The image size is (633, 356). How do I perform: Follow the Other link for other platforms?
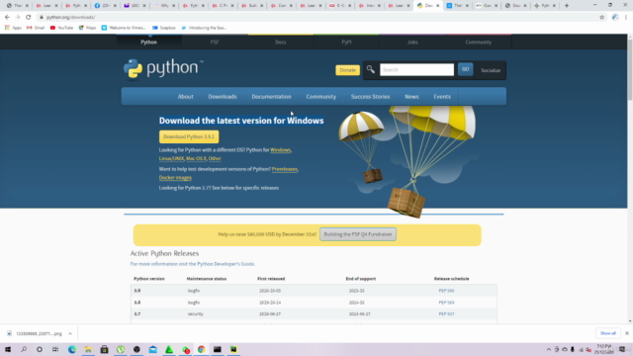(215, 158)
